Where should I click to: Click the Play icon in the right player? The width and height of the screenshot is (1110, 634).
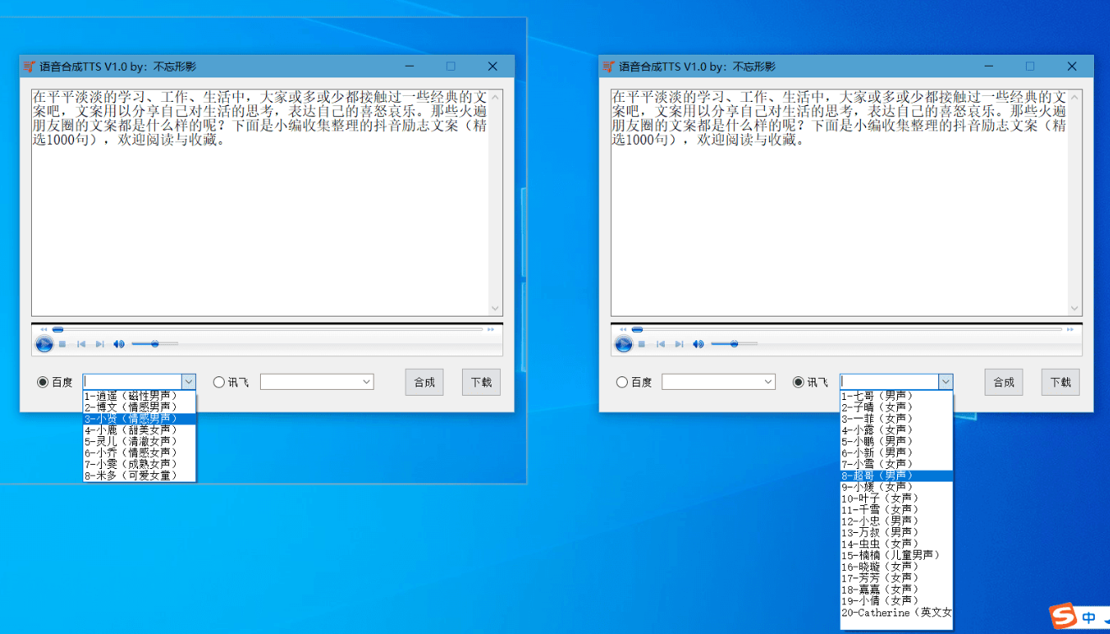pyautogui.click(x=623, y=344)
